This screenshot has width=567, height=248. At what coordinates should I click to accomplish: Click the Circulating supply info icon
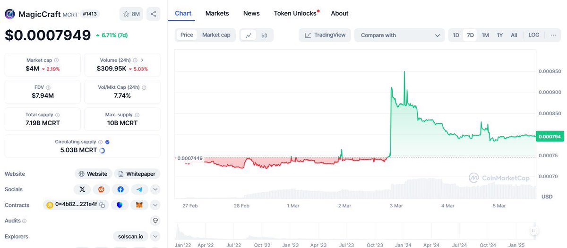click(x=100, y=142)
